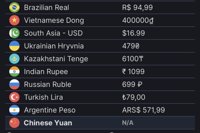Click the Russia flag icon

pyautogui.click(x=15, y=84)
